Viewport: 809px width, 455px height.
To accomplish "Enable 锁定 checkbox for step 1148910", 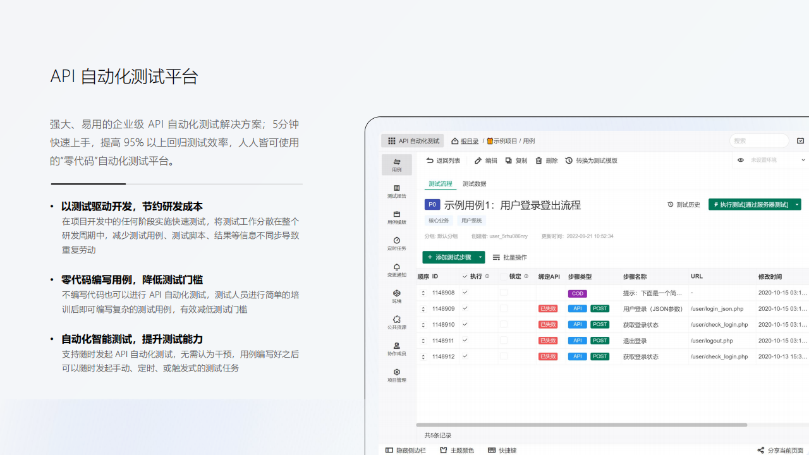I will [504, 324].
